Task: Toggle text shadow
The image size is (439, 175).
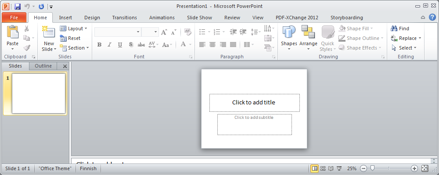Action: pos(130,44)
